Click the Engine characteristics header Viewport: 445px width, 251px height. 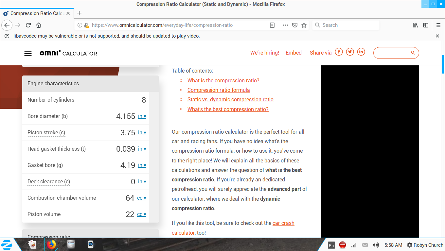pyautogui.click(x=90, y=84)
